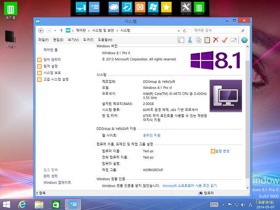Open 관리 센터 link
The width and height of the screenshot is (280, 210).
pos(51,176)
